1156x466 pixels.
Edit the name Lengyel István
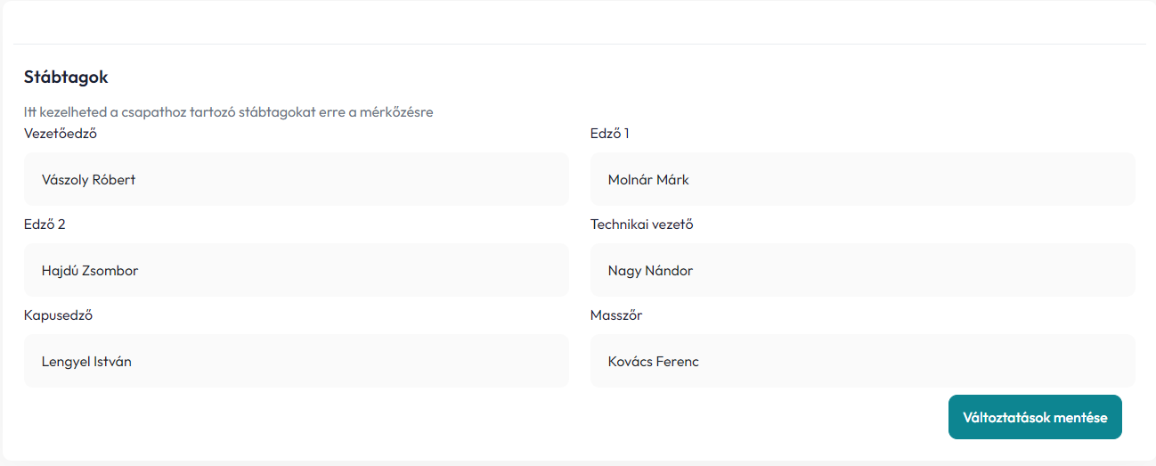297,361
